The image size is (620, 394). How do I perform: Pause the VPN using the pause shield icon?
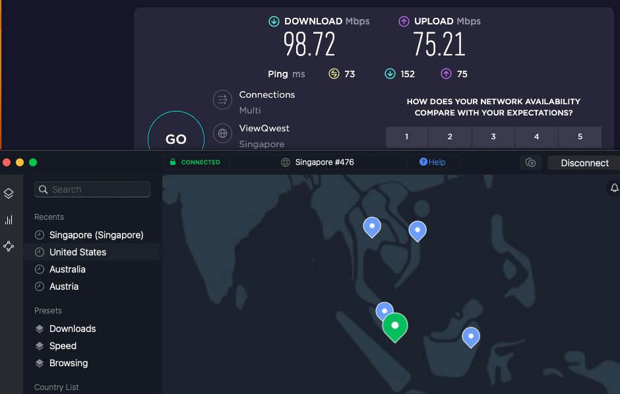click(x=531, y=162)
